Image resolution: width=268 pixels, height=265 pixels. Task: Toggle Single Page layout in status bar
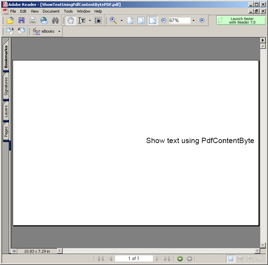[231, 259]
